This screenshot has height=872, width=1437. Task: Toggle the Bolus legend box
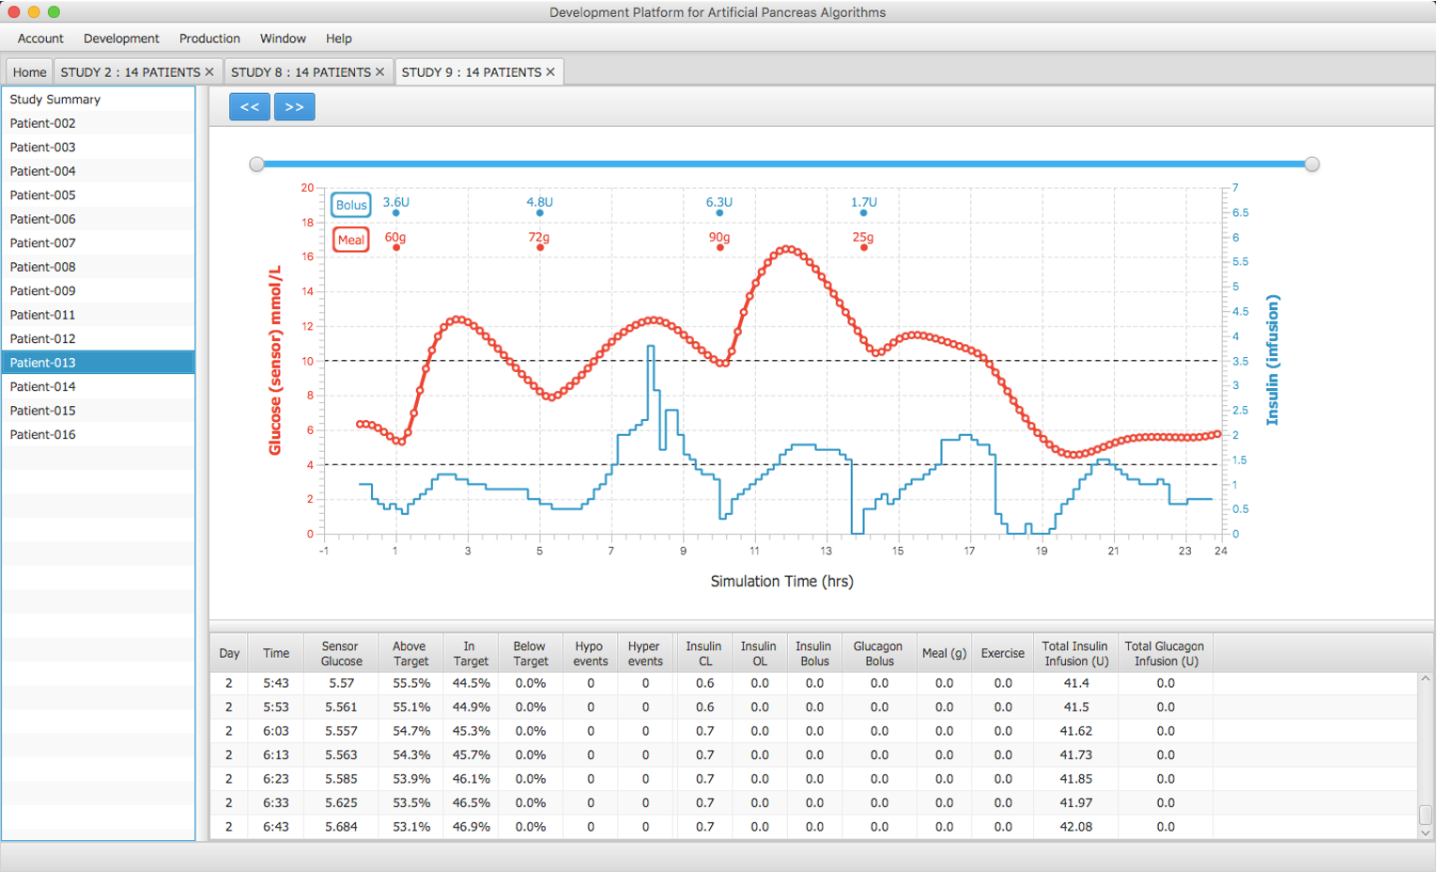click(x=351, y=205)
